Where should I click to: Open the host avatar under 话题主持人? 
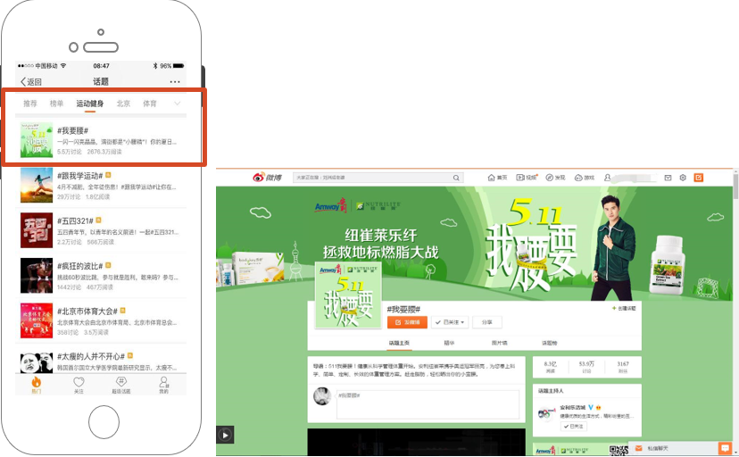tap(547, 414)
